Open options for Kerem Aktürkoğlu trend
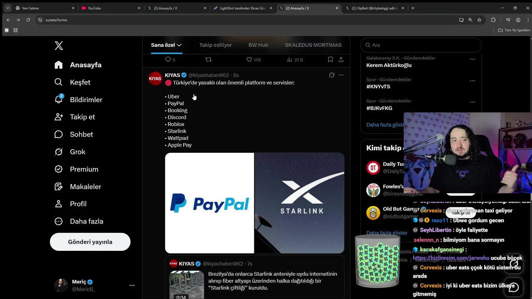The image size is (532, 299). 473,59
